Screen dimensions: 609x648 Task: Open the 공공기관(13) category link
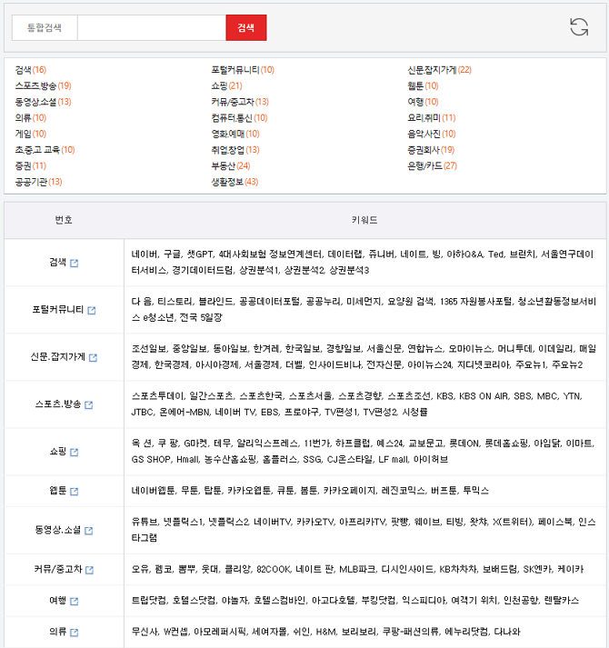coord(38,182)
